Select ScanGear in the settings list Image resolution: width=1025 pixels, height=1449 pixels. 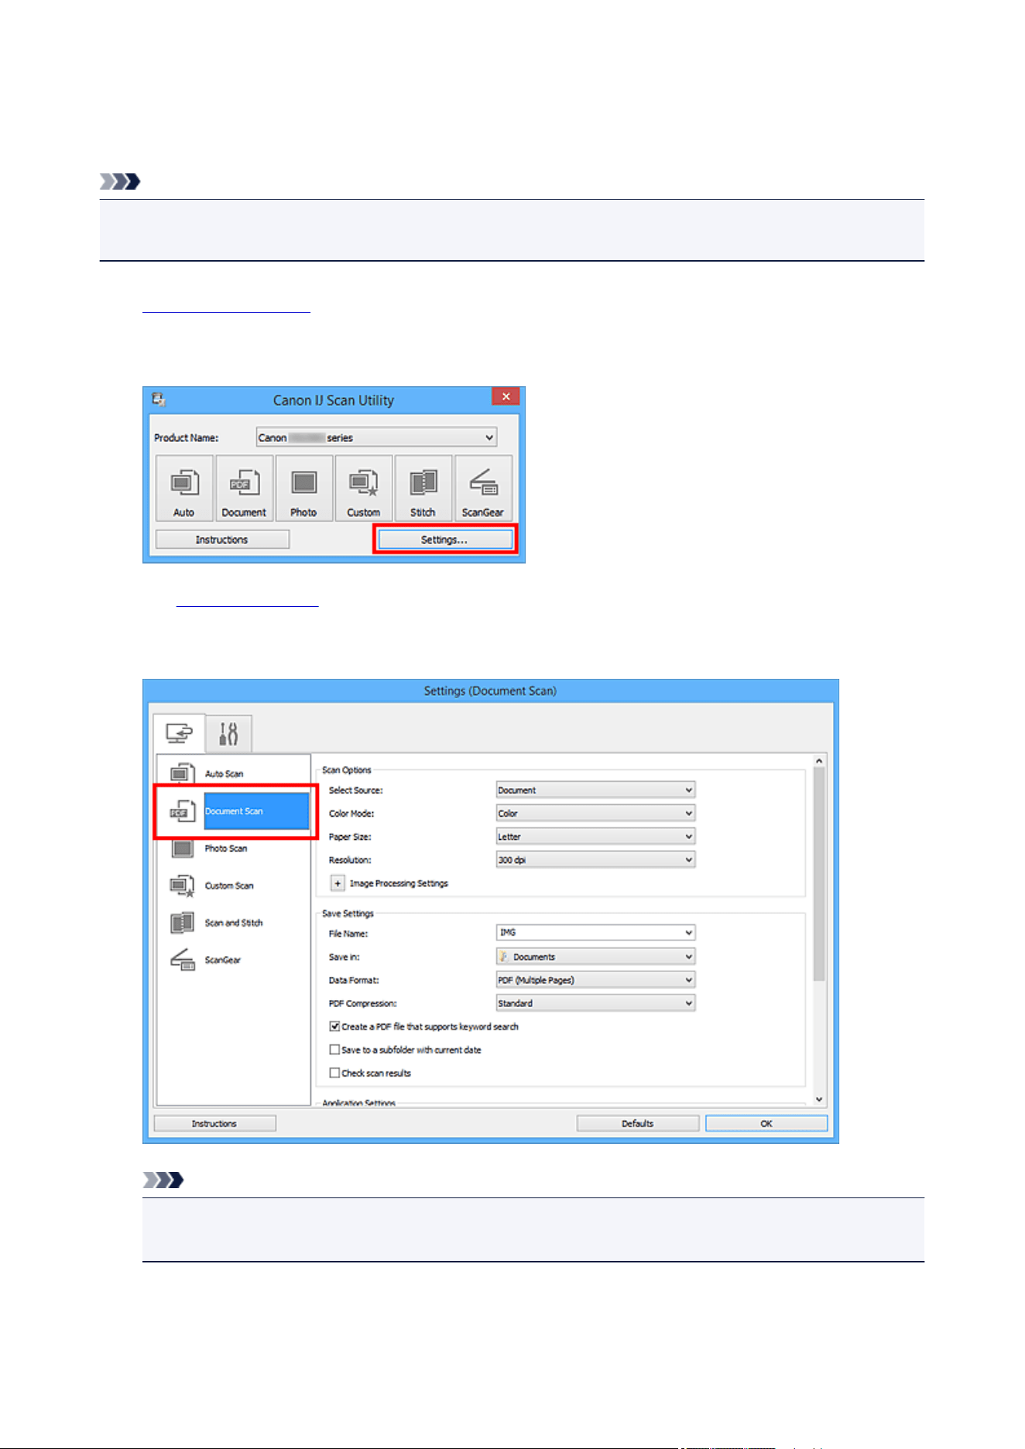pos(233,960)
